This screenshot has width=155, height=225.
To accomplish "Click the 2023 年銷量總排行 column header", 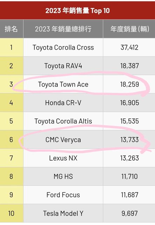I will point(63,29).
